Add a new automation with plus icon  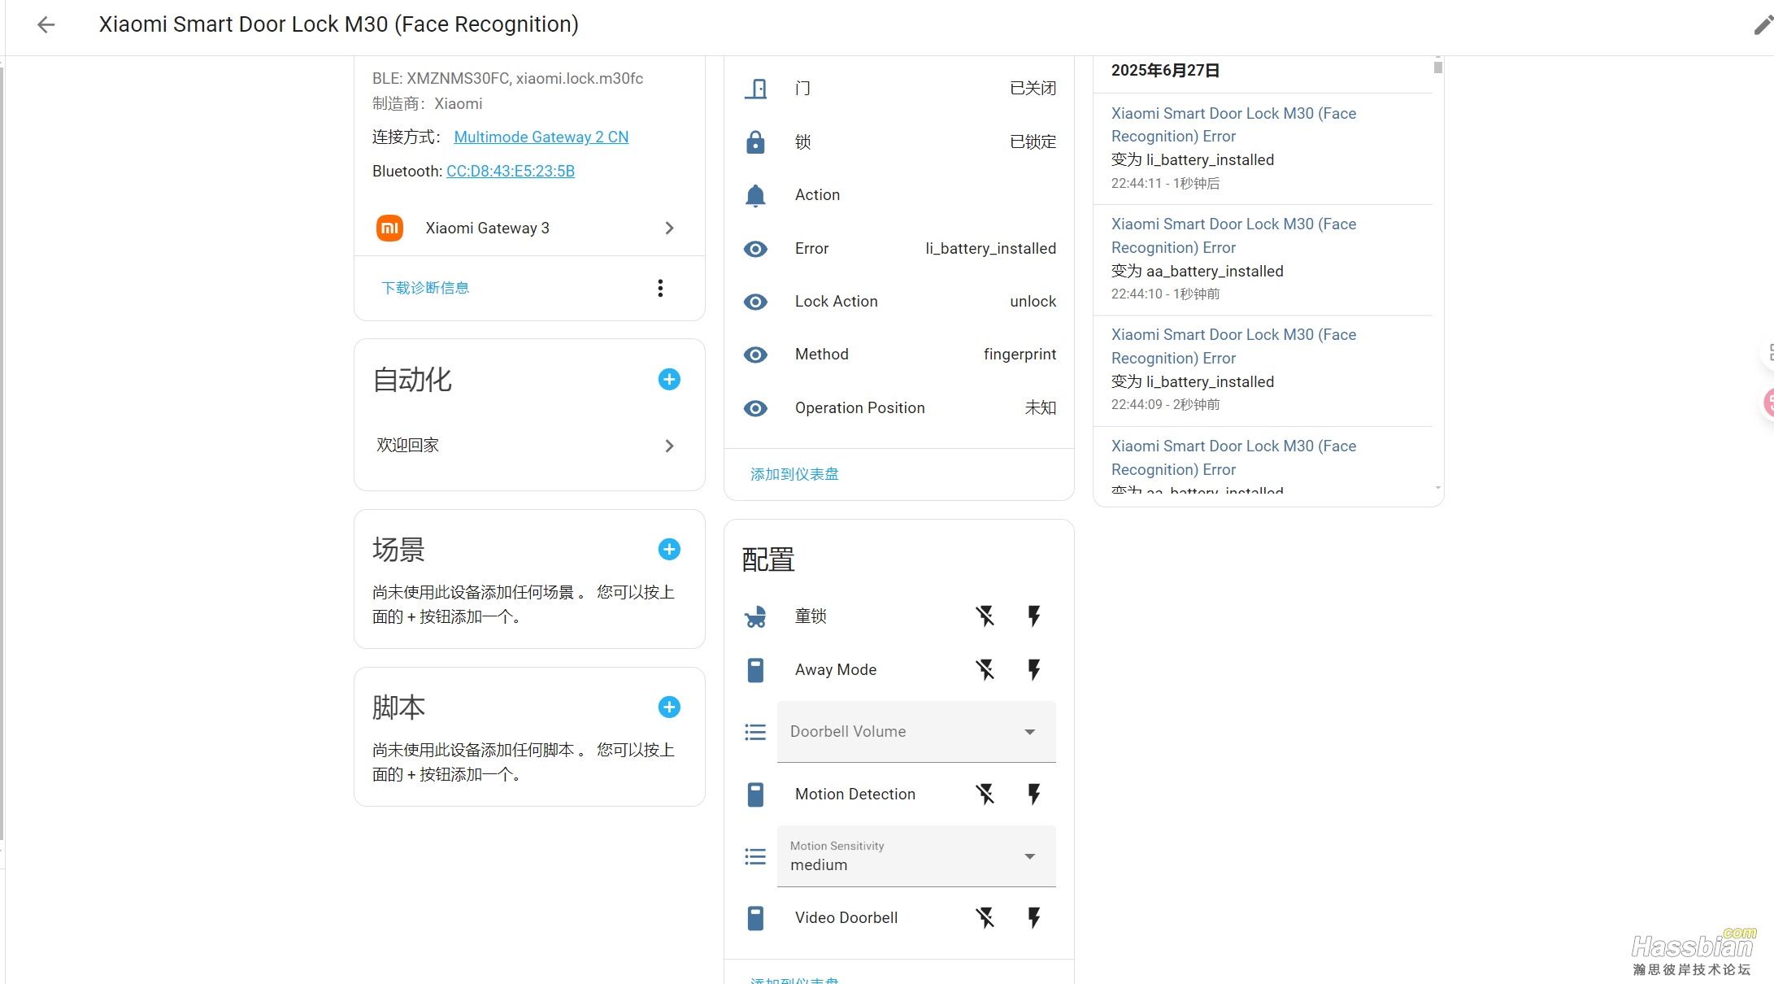[x=669, y=379]
